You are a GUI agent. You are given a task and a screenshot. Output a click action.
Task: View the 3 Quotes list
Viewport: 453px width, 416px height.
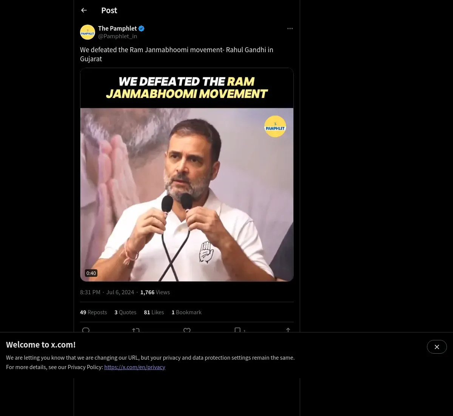[x=125, y=312]
